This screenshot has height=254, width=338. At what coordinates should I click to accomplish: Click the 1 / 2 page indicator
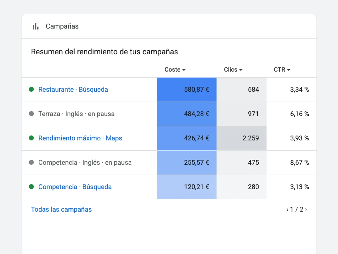296,210
